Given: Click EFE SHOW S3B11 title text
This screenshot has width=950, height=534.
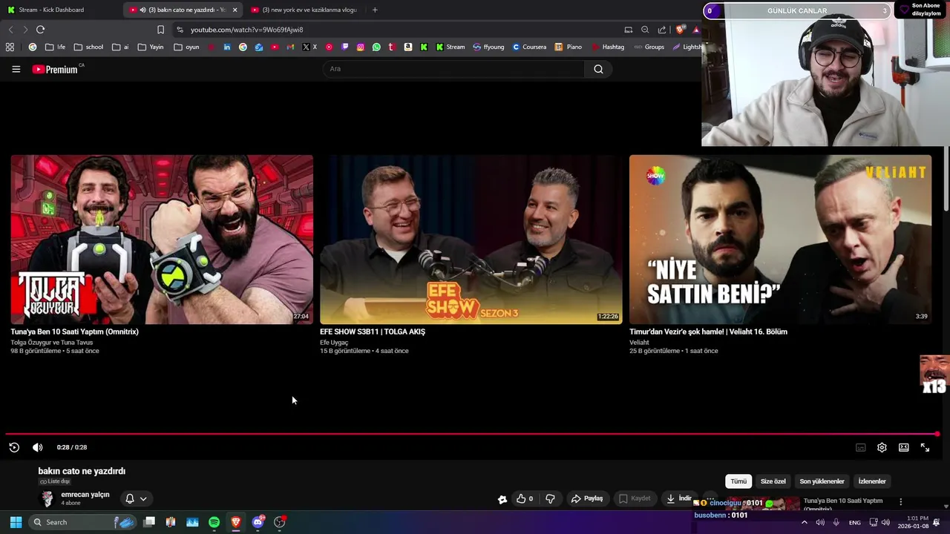Looking at the screenshot, I should tap(373, 332).
